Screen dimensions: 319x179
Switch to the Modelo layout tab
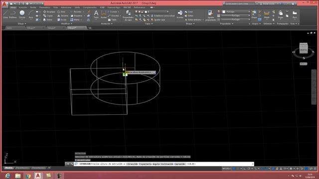[x=9, y=168]
